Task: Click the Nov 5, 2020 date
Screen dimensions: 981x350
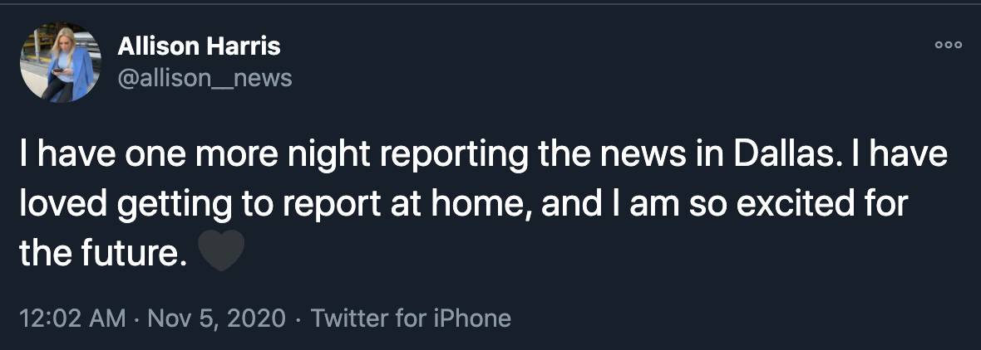Action: pos(217,318)
